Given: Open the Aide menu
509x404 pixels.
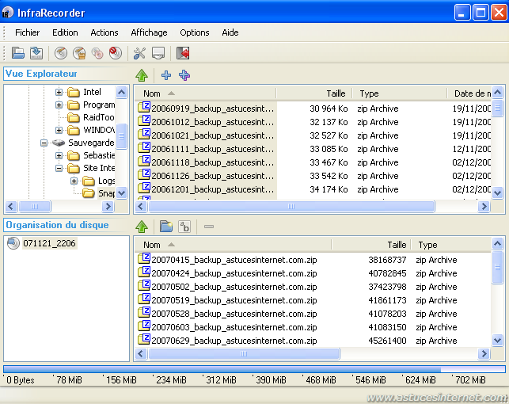Looking at the screenshot, I should coord(230,32).
